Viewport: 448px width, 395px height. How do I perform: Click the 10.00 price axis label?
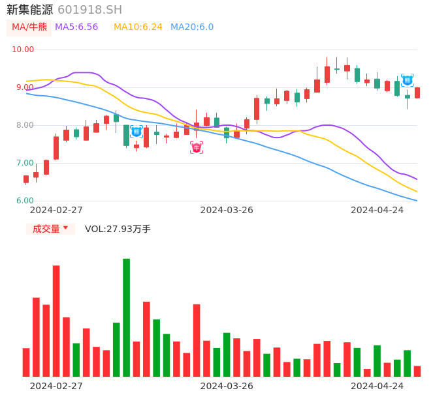click(x=23, y=50)
